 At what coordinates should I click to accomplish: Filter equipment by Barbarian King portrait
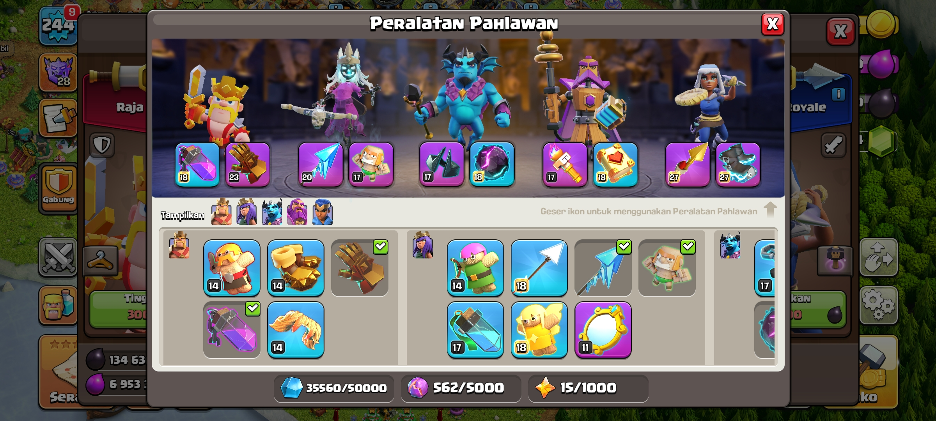pos(221,212)
